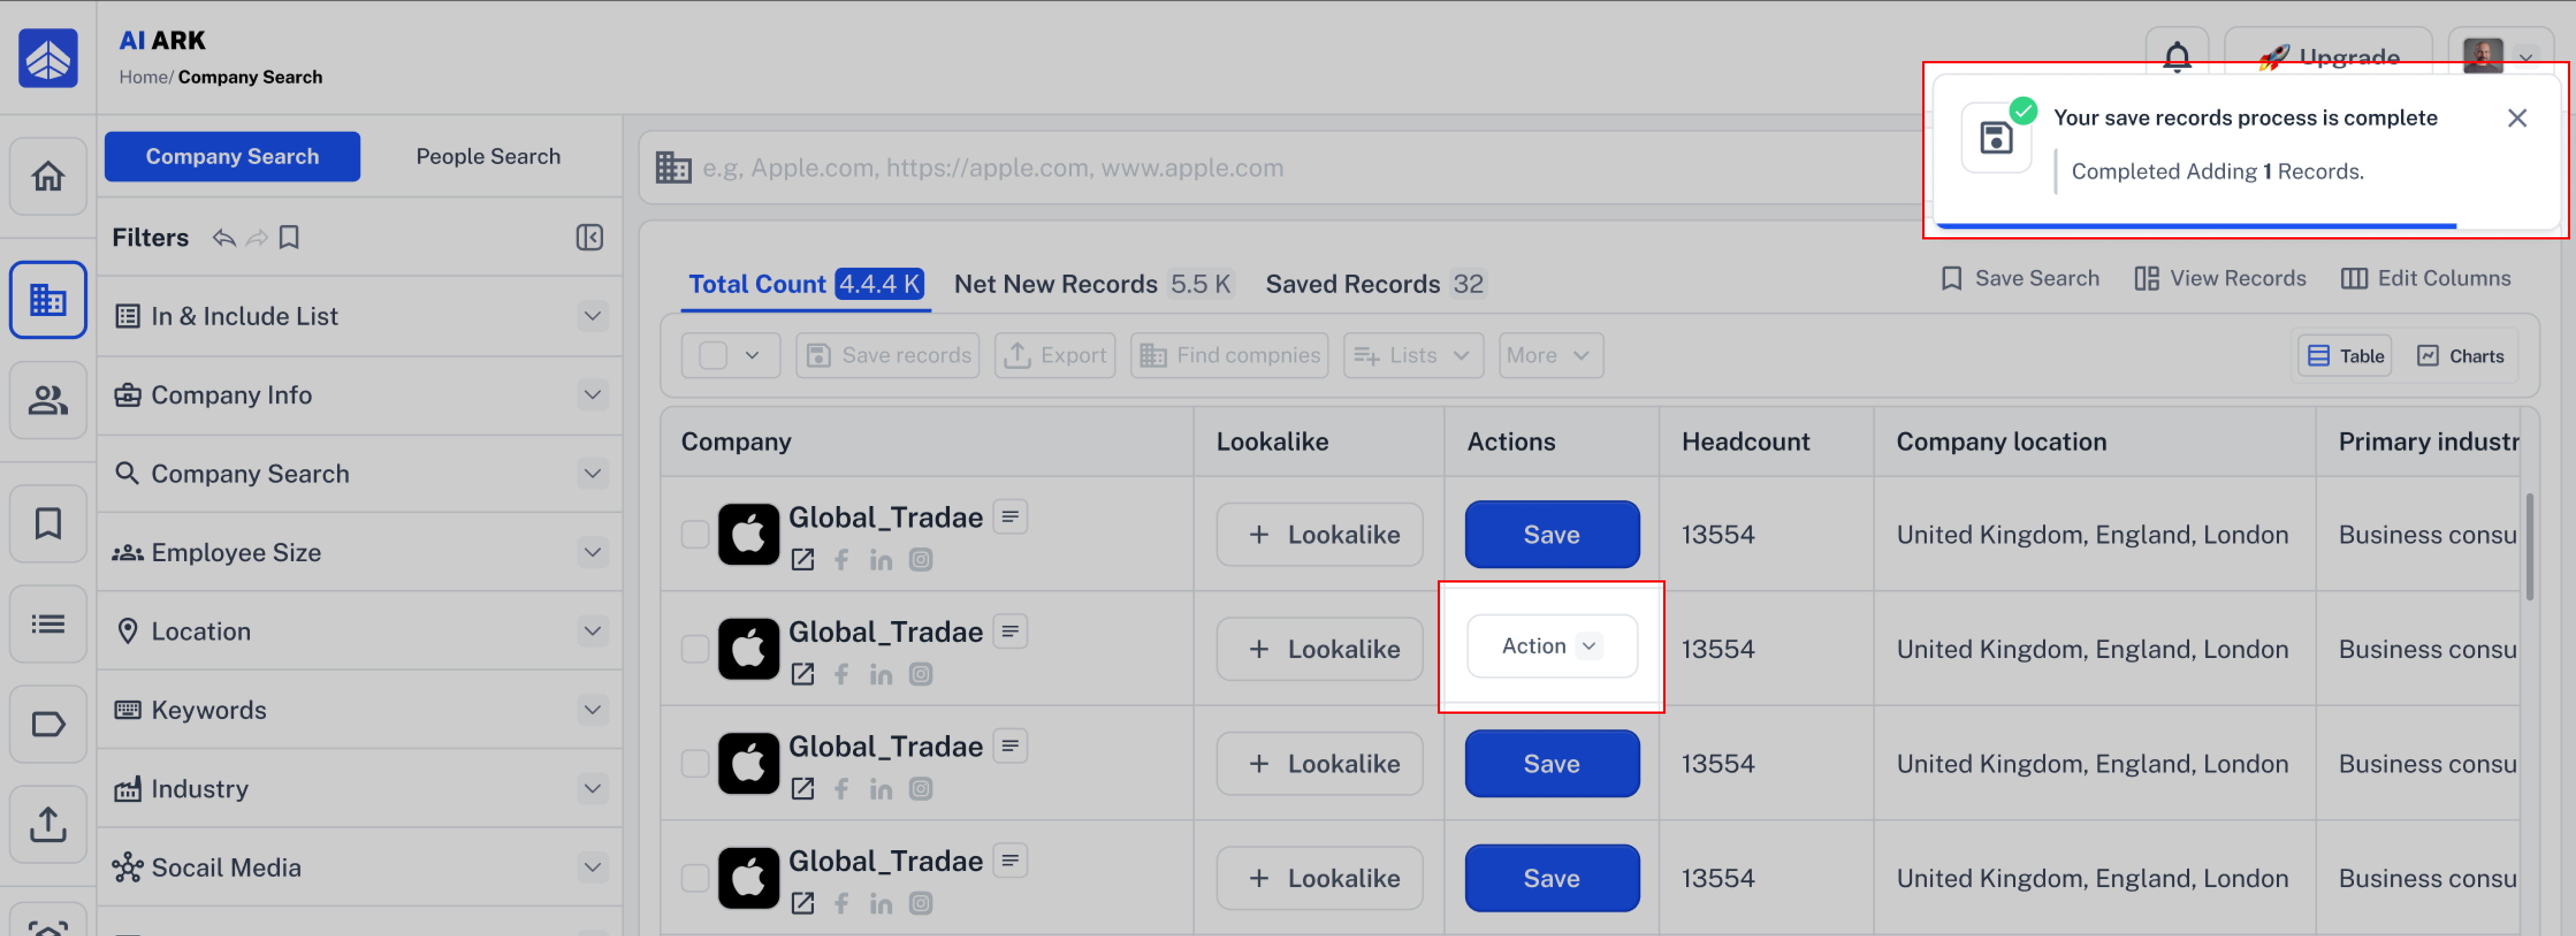Click the table vertical scrollbar

pos(2529,546)
